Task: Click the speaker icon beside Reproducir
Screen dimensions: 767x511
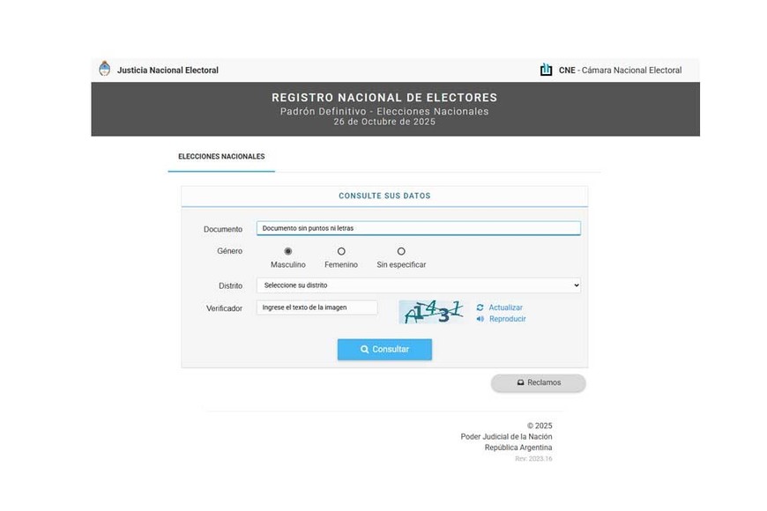Action: [x=480, y=319]
